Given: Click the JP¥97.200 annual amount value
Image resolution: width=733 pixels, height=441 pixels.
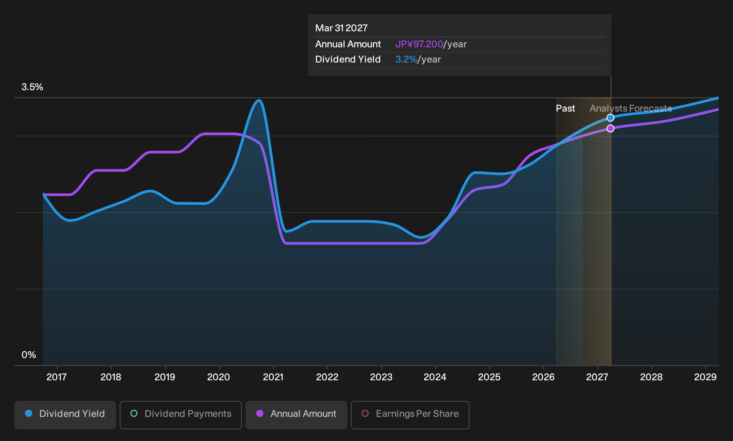Looking at the screenshot, I should tap(419, 44).
